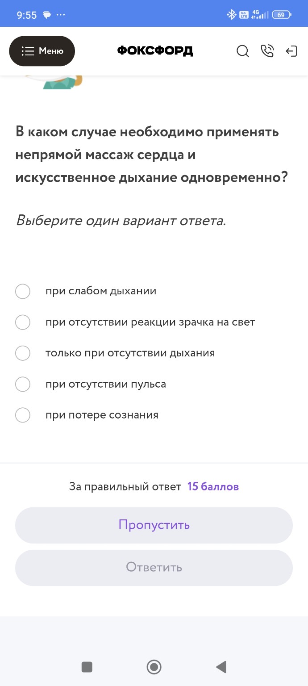
Task: Tap the phone call icon
Action: 267,51
